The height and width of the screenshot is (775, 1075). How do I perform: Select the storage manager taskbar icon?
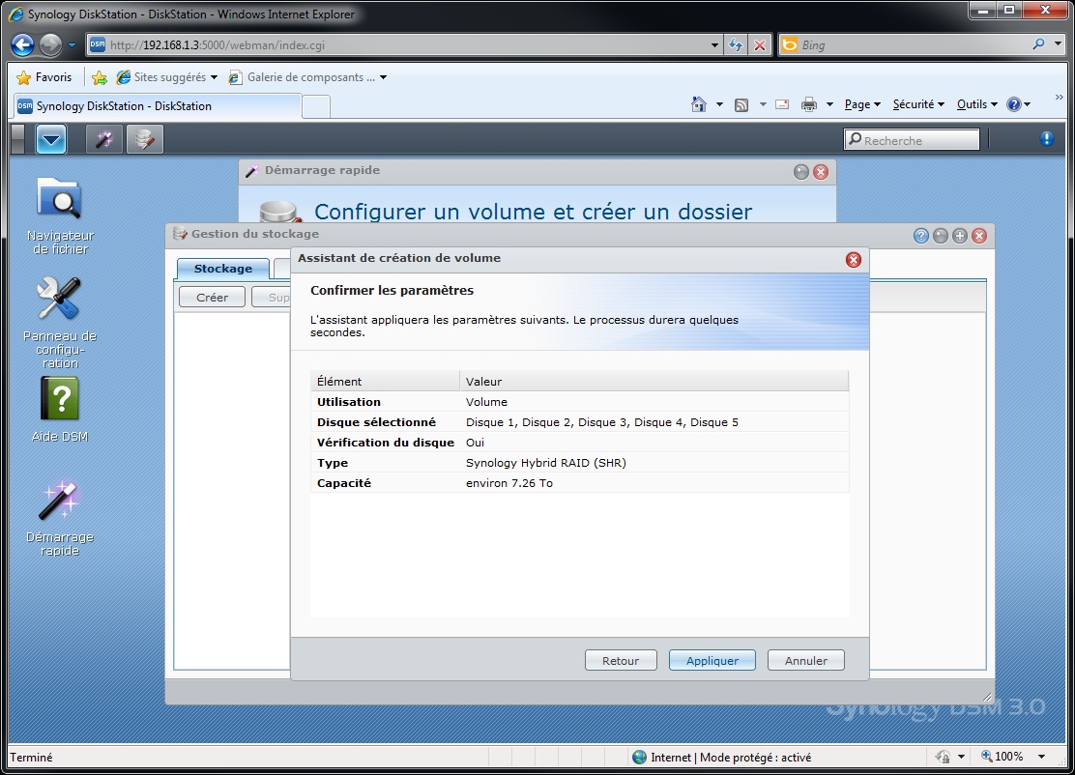pos(145,140)
